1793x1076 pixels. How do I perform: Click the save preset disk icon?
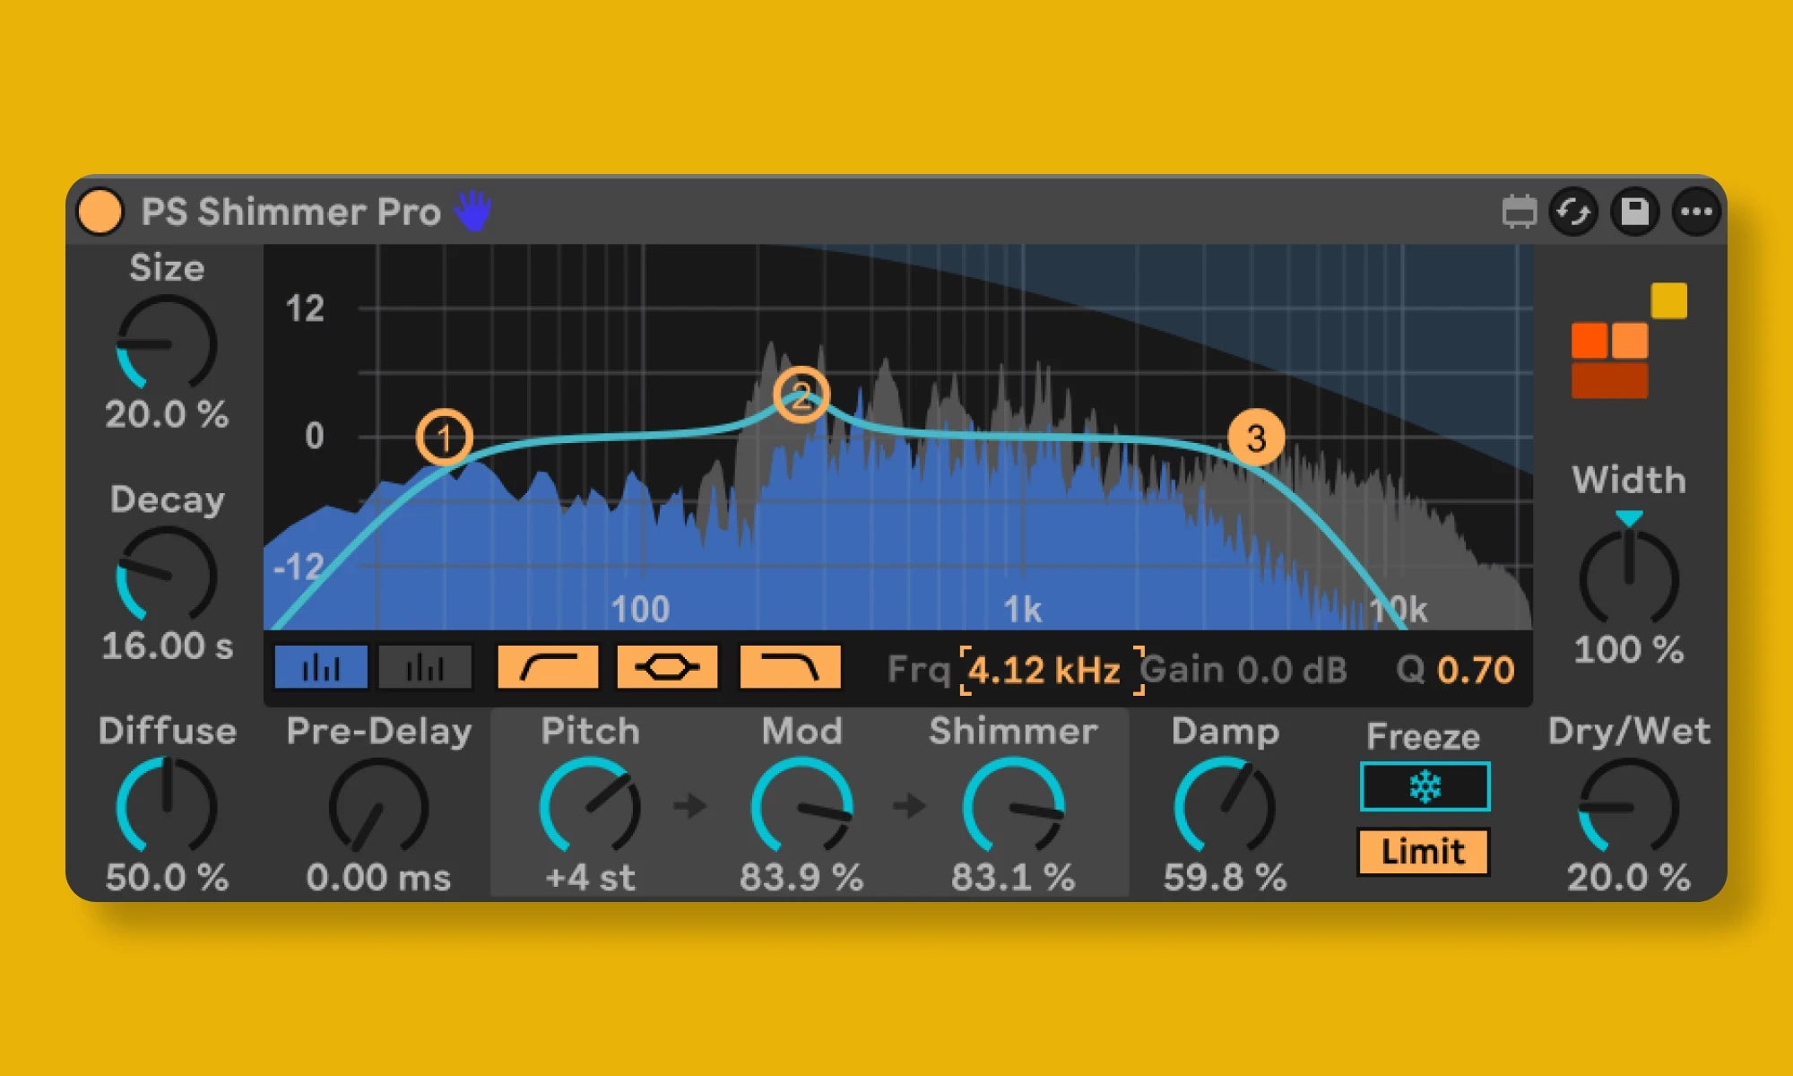click(x=1635, y=213)
